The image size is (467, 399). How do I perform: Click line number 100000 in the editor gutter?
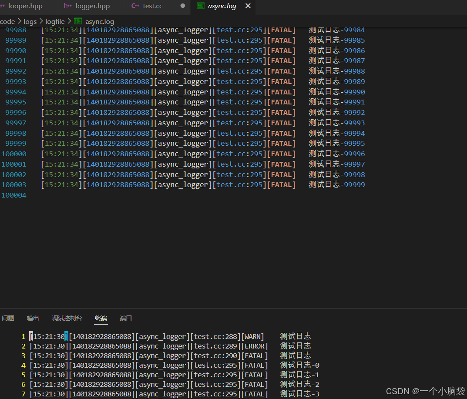(13, 154)
